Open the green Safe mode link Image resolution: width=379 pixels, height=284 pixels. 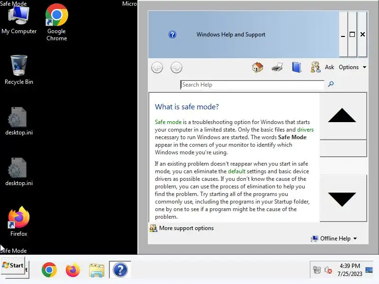point(168,122)
